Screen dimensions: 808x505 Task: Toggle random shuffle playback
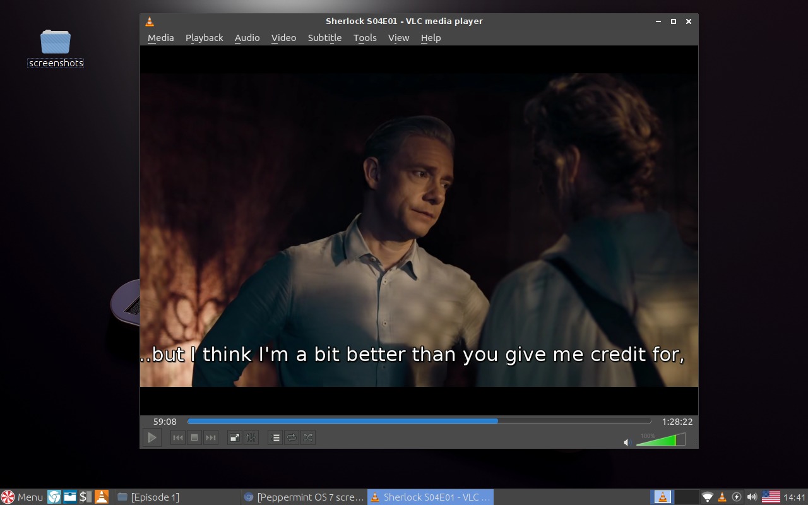(x=308, y=437)
